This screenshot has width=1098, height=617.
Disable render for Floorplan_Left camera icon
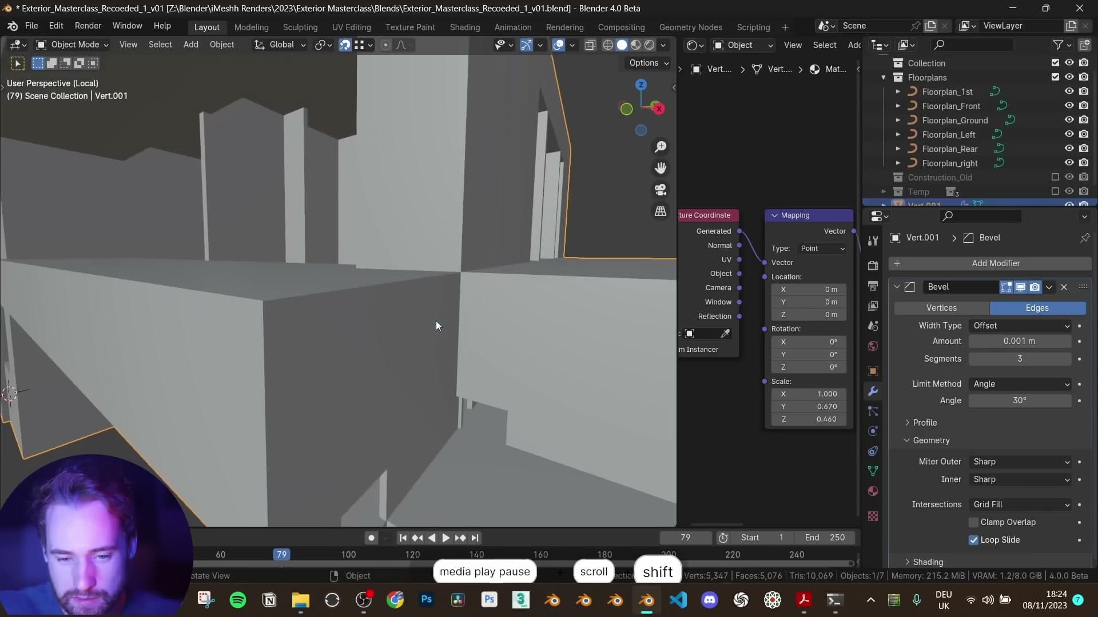coord(1084,134)
